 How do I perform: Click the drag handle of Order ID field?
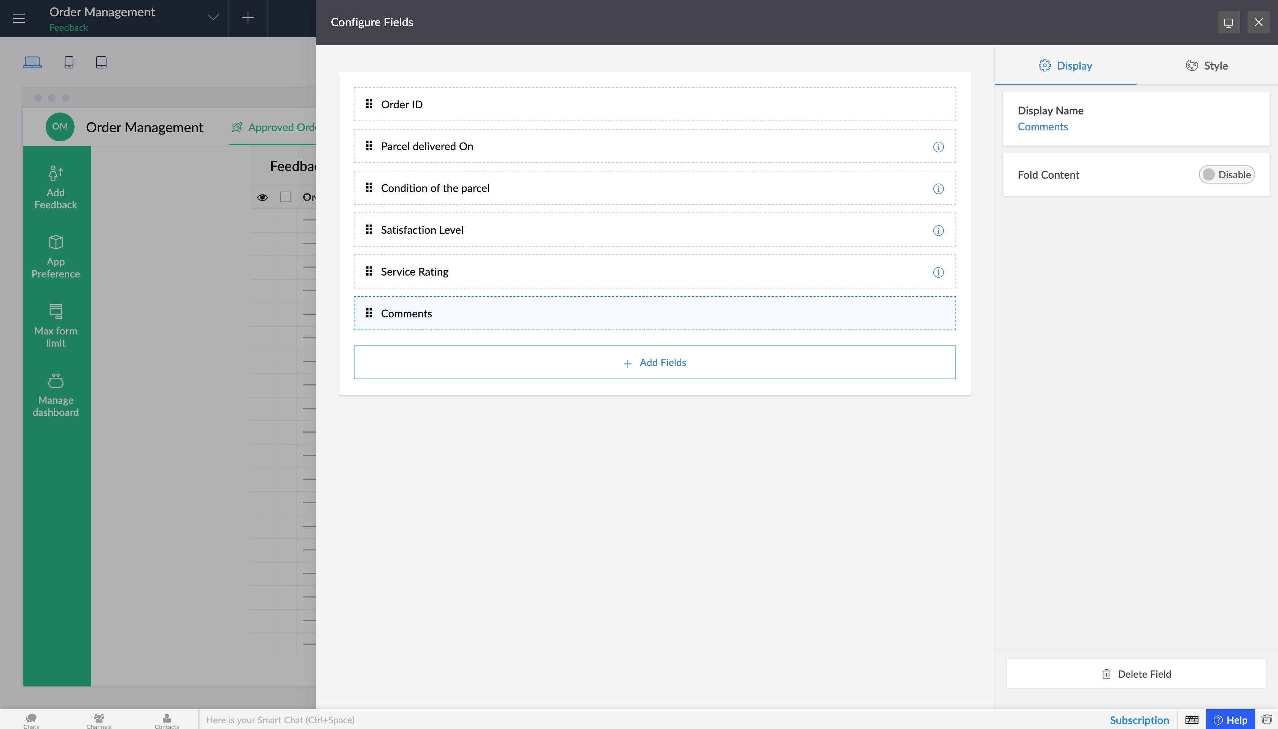[369, 104]
